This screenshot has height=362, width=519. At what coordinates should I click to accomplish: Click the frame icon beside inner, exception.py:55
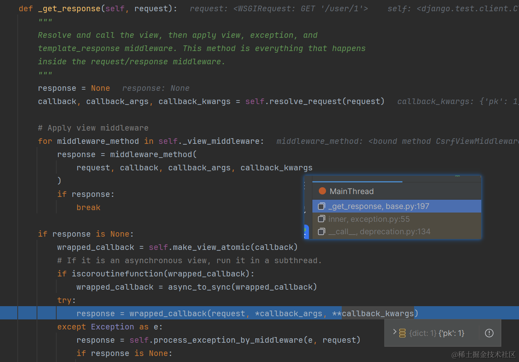[321, 219]
